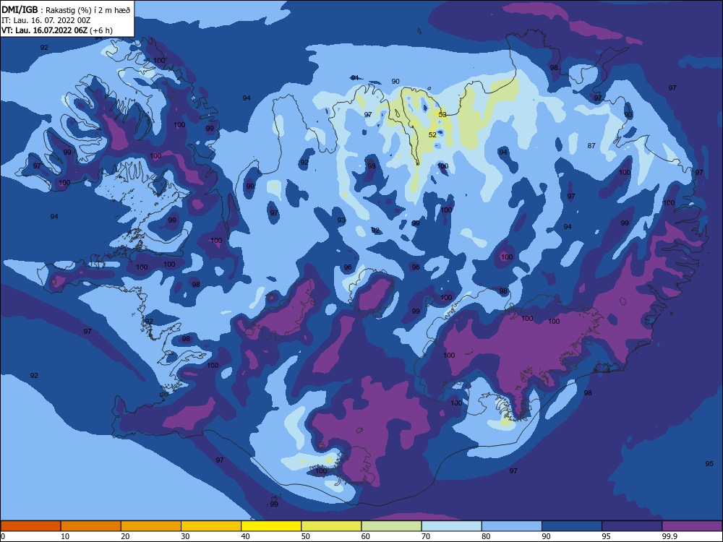
Task: Select the purple legend swatch above 99.9
Action: click(692, 526)
